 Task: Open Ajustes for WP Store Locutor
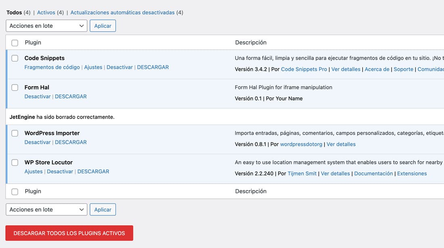coord(34,172)
